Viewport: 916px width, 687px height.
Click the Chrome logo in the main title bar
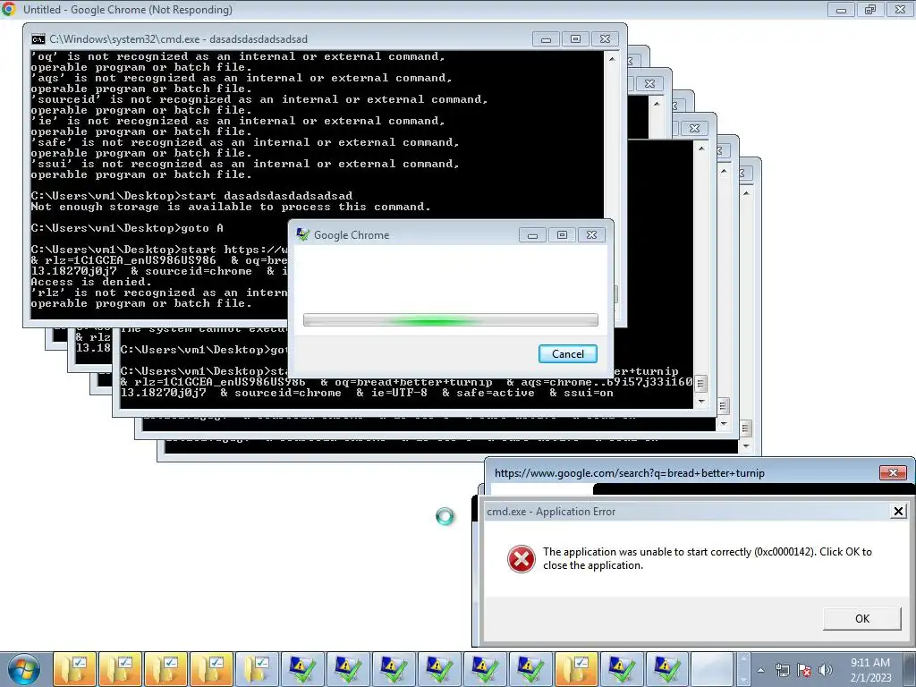pos(9,9)
